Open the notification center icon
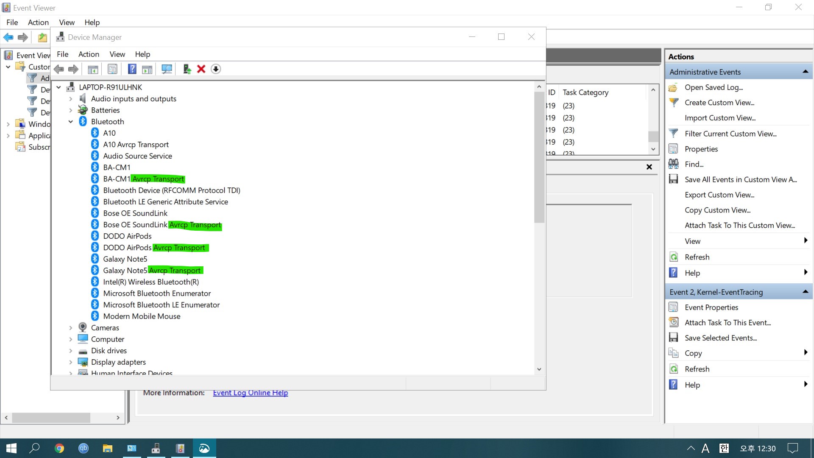The height and width of the screenshot is (458, 814). click(793, 448)
